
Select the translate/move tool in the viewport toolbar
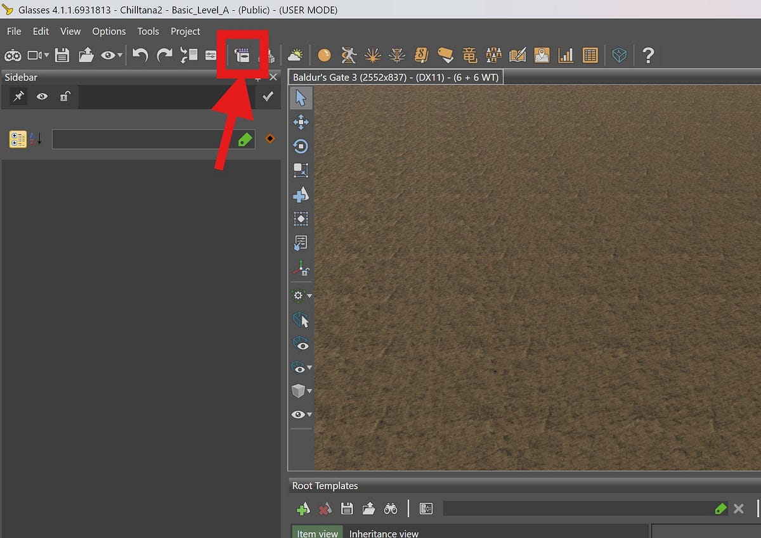tap(301, 122)
